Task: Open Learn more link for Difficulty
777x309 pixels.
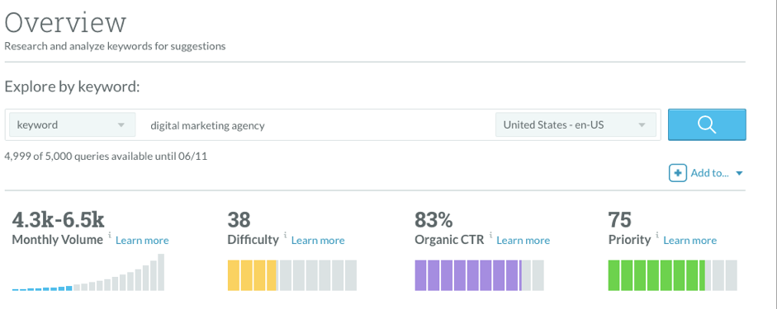Action: pyautogui.click(x=318, y=241)
